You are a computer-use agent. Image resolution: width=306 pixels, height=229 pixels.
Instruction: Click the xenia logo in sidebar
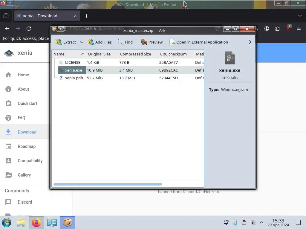[9, 53]
